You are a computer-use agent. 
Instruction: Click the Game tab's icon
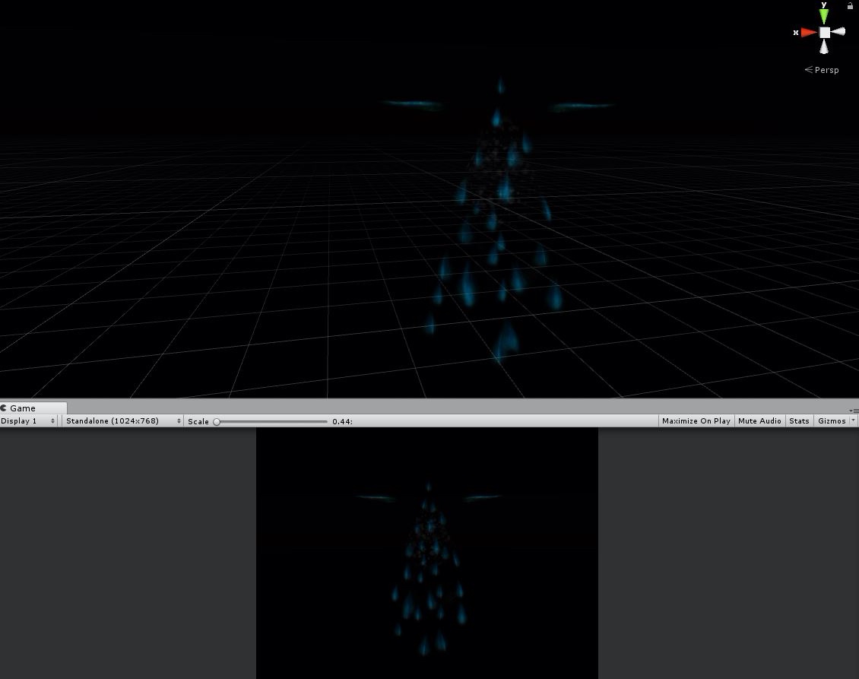point(4,408)
